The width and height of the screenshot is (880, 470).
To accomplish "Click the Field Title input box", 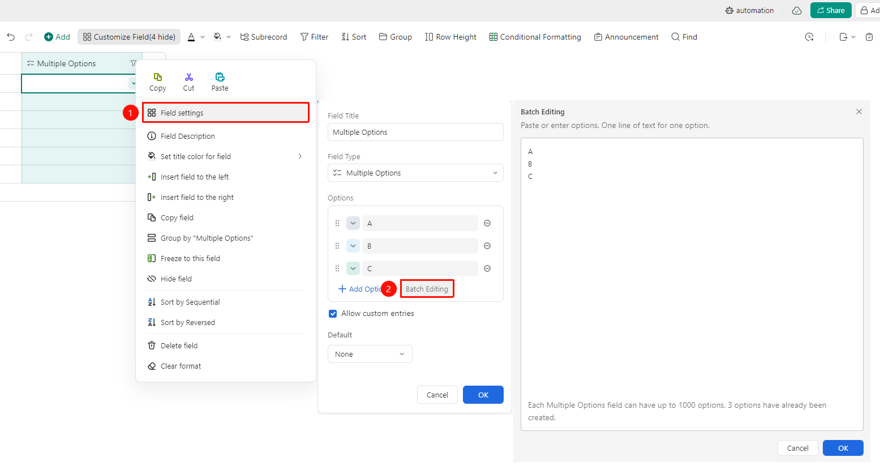I will 415,132.
